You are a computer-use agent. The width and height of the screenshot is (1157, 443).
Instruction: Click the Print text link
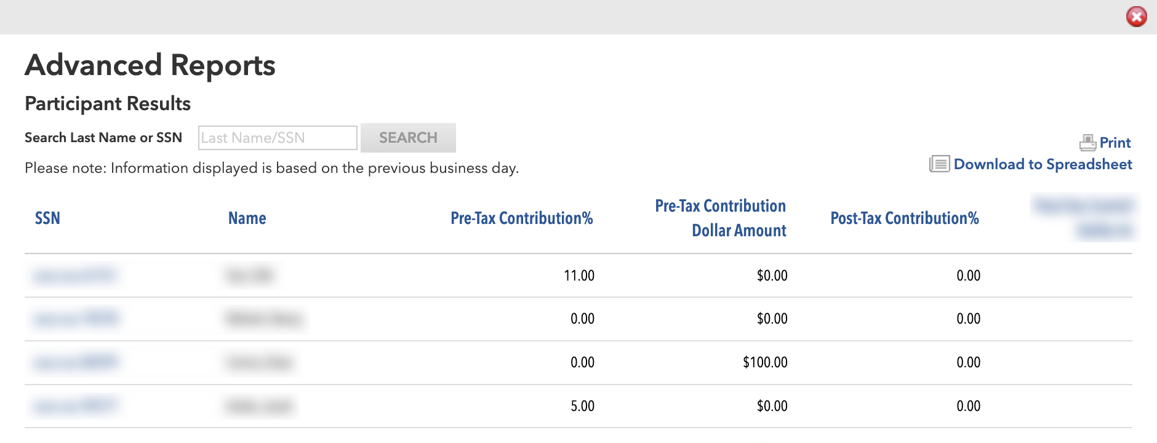(1115, 143)
